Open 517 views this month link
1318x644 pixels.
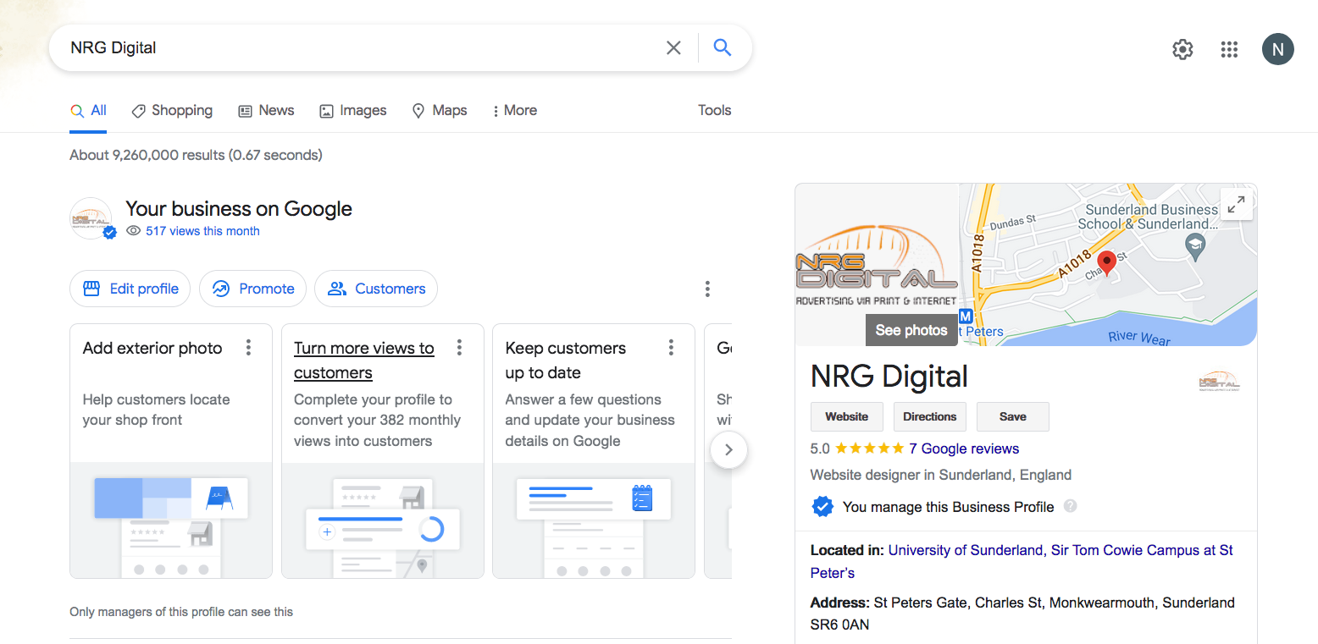[202, 231]
